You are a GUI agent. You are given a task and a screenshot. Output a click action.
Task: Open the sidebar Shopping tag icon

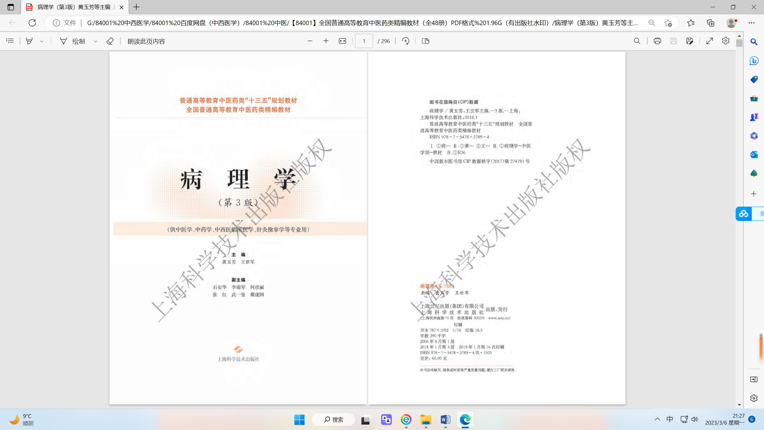754,79
